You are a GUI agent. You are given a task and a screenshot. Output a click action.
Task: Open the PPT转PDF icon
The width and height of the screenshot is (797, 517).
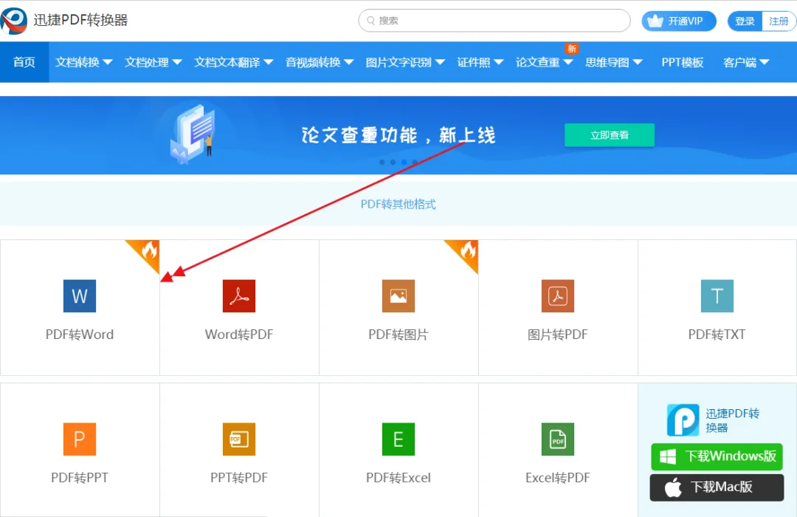tap(239, 439)
